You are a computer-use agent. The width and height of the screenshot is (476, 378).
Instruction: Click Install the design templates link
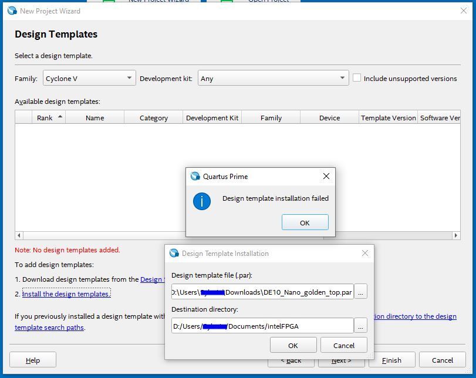pyautogui.click(x=66, y=293)
